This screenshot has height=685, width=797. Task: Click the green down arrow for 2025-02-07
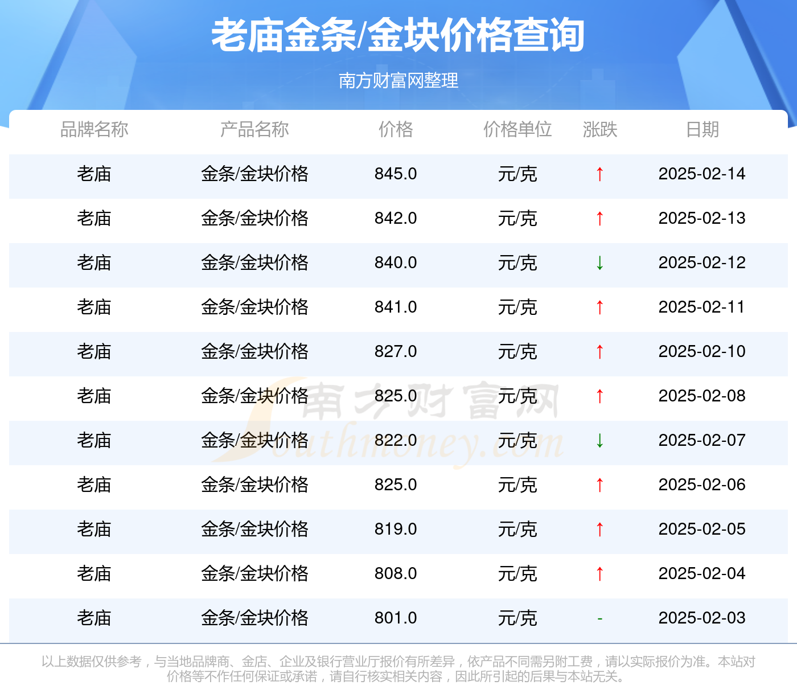(599, 440)
